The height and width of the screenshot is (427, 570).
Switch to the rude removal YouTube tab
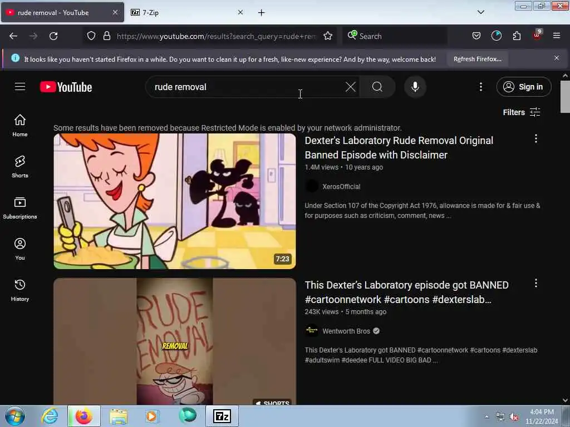point(62,13)
